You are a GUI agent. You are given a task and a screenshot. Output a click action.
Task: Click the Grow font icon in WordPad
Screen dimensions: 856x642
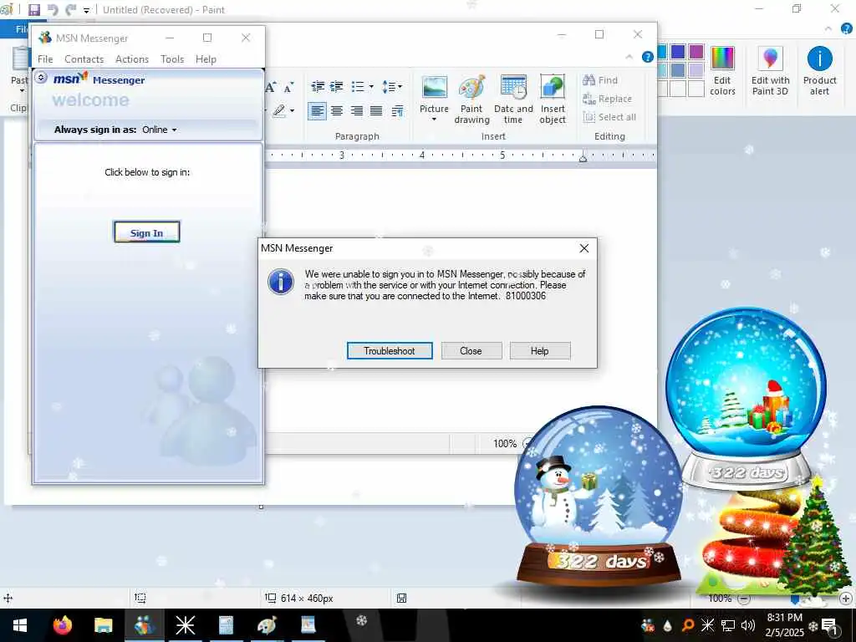(271, 87)
